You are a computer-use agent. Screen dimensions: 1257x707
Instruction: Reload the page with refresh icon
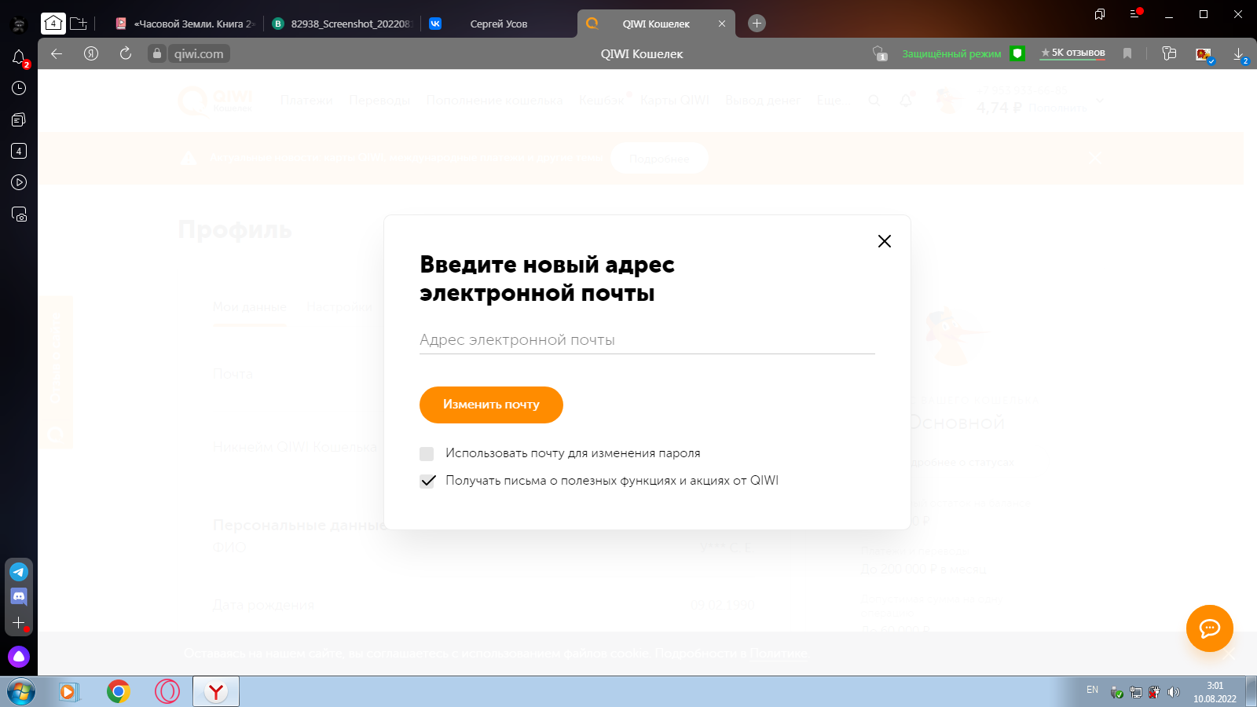click(x=126, y=53)
